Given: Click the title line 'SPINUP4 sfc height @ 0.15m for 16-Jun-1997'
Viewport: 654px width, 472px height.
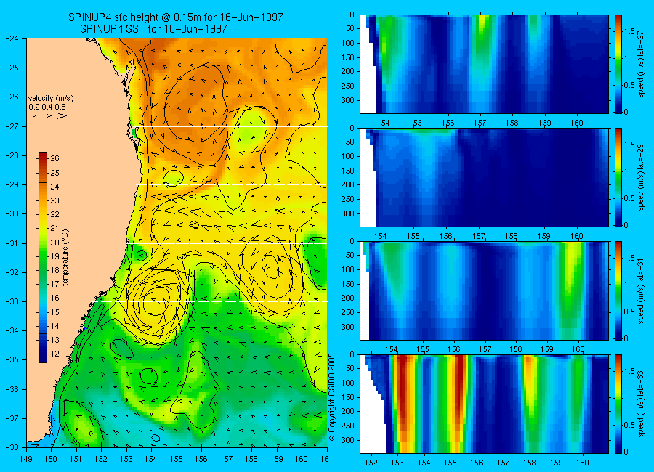Looking at the screenshot, I should click(176, 17).
